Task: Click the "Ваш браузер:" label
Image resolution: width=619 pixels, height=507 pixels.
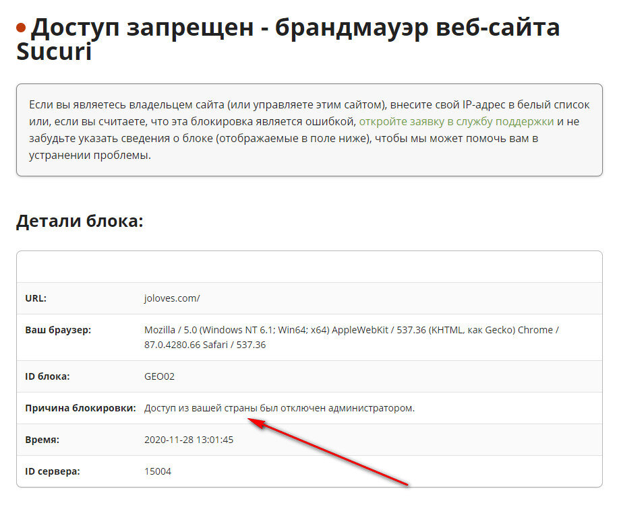Action: (58, 330)
